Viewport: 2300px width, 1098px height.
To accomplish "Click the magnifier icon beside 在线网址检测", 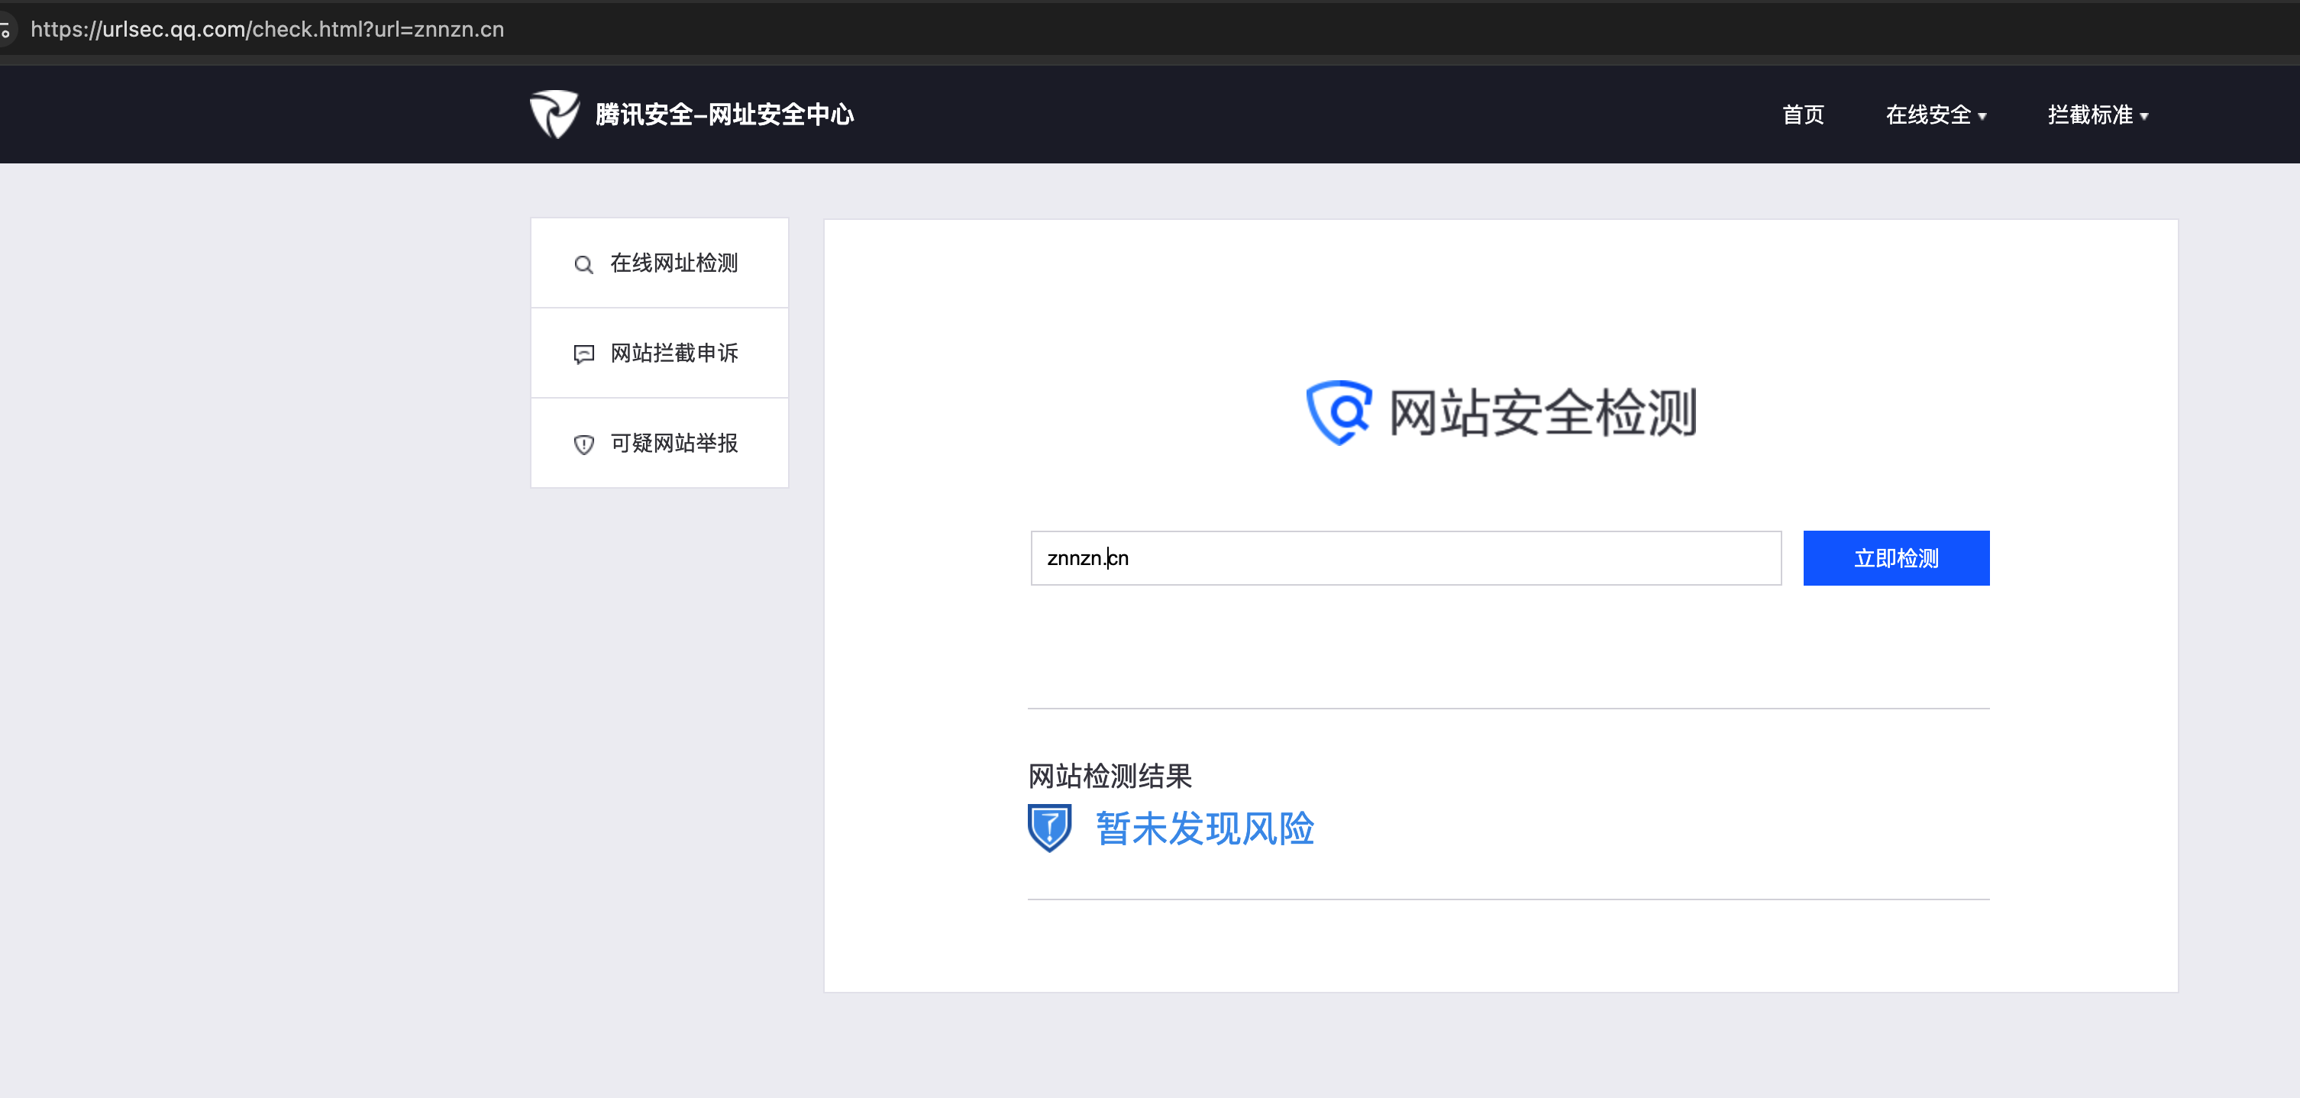I will (x=583, y=264).
